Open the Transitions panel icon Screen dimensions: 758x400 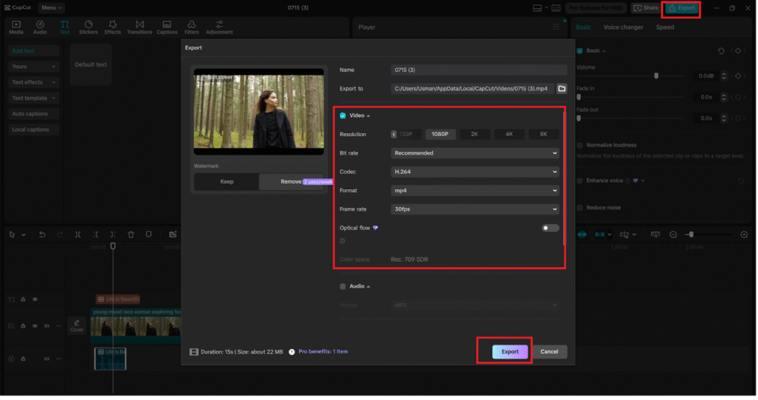pyautogui.click(x=140, y=27)
